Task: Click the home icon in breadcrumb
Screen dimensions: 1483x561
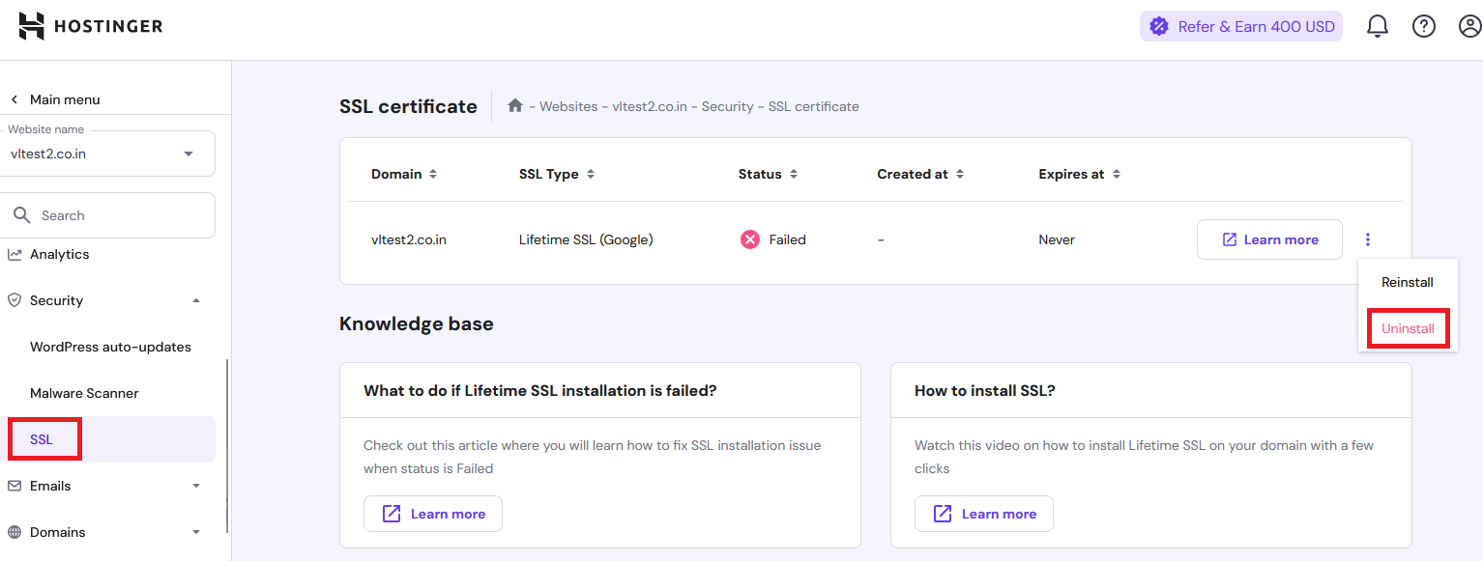Action: tap(515, 106)
